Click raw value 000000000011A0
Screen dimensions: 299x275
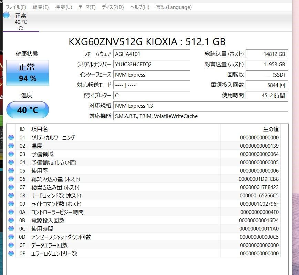click(259, 229)
